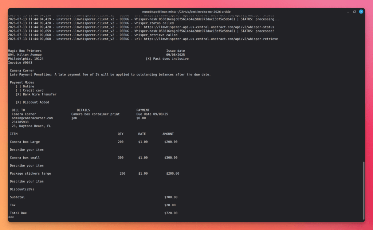Click $200.00 amount for Package stickers large
373x230 pixels.
coord(173,174)
